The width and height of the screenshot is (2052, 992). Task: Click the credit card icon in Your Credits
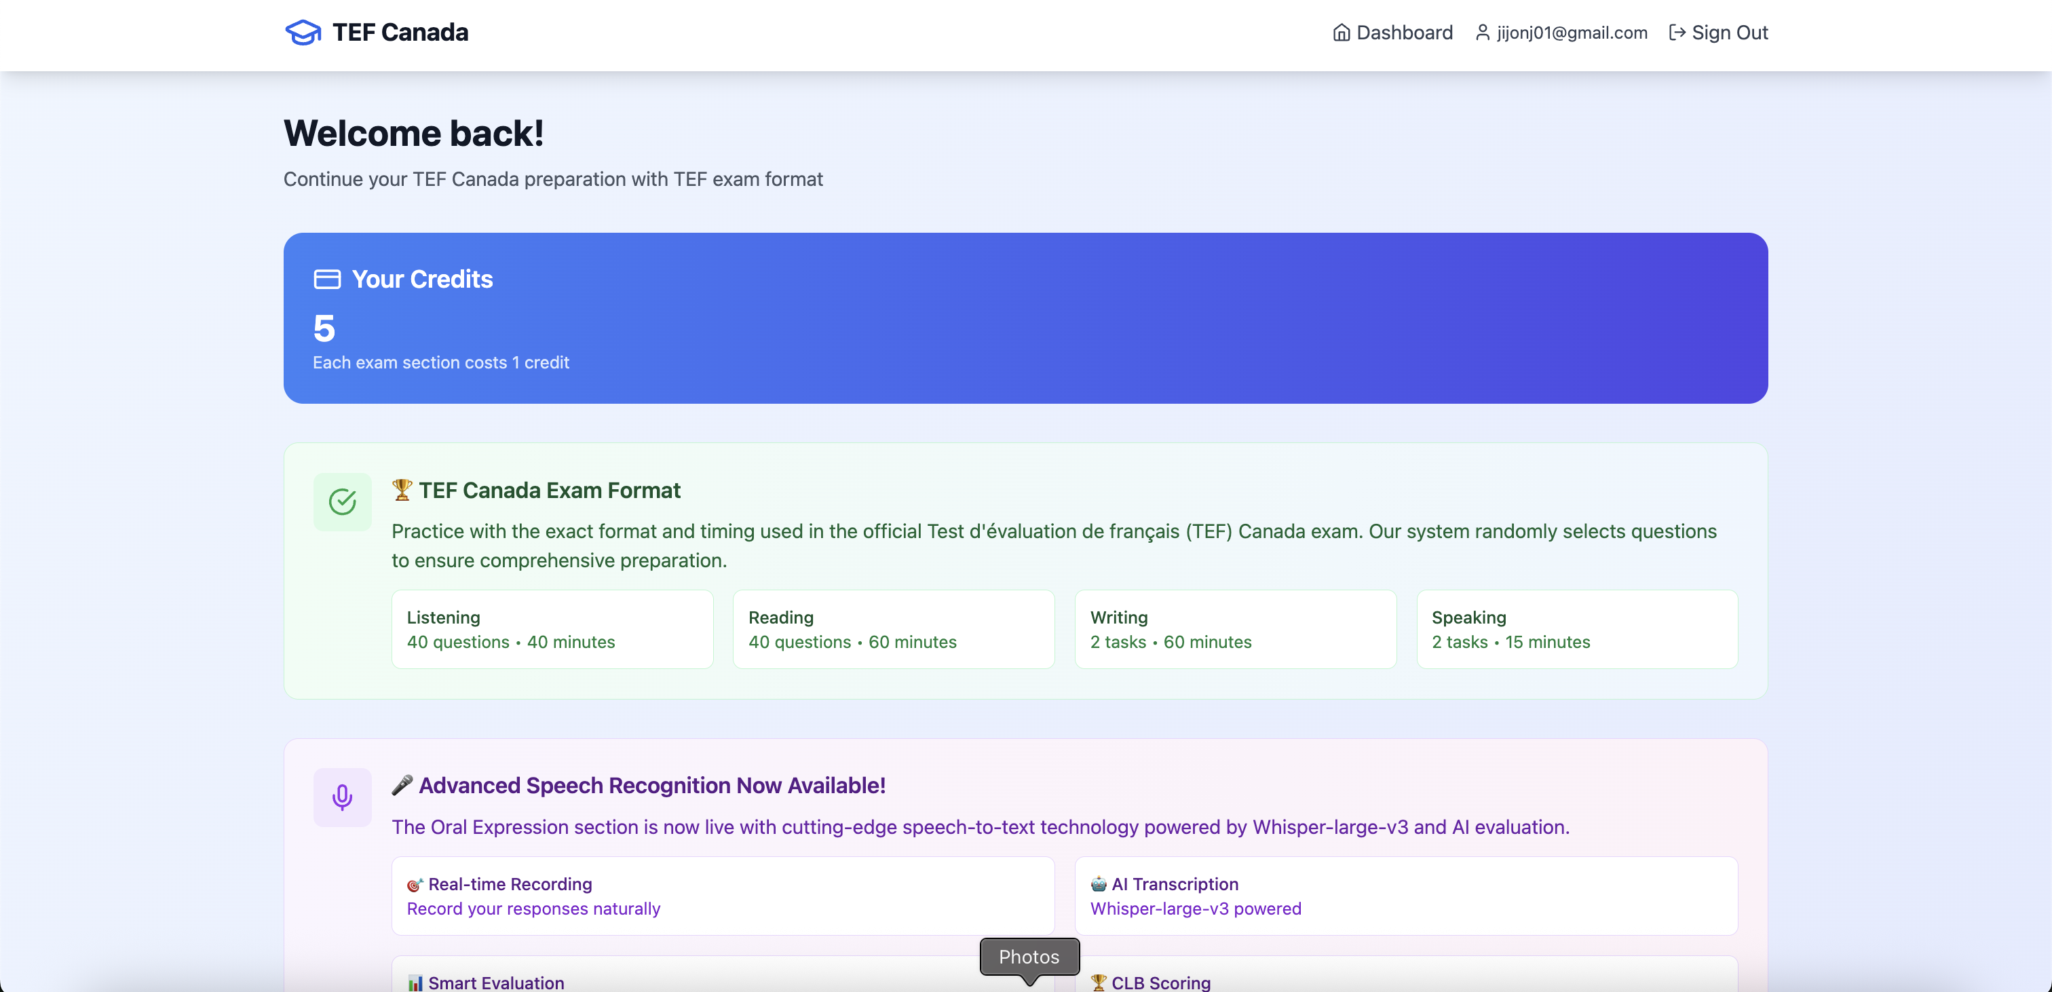click(x=326, y=280)
